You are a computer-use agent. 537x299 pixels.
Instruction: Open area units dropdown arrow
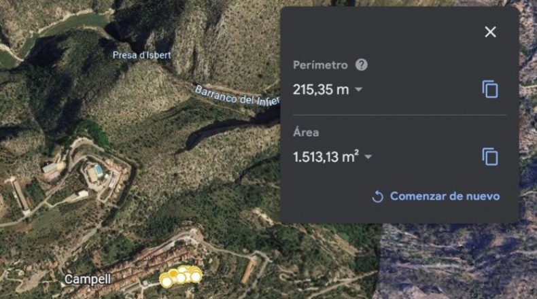point(368,157)
